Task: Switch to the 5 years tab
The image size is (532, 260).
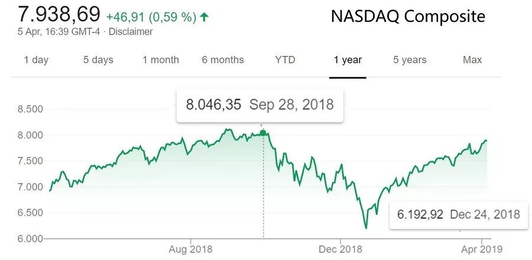Action: (410, 60)
